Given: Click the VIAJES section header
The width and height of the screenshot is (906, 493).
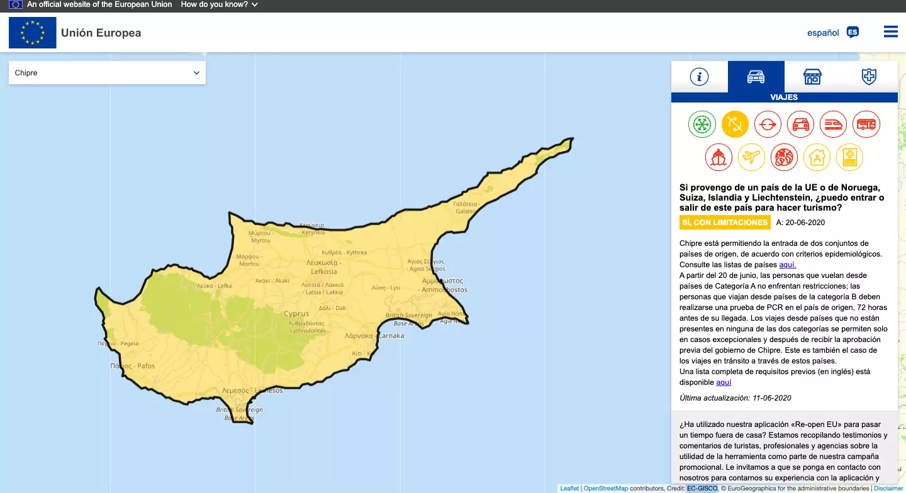Looking at the screenshot, I should pos(784,97).
